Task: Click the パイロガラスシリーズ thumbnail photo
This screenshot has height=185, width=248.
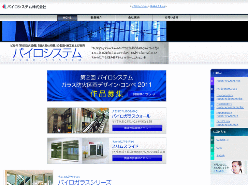Action: coord(29,178)
